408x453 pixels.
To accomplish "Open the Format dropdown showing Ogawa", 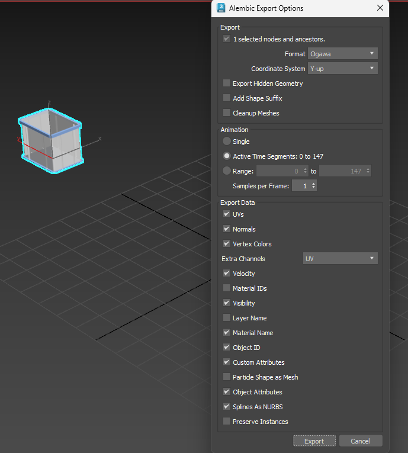I will 342,54.
